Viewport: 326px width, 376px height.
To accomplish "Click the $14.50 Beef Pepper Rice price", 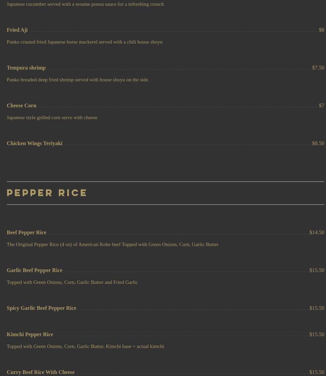I will (317, 233).
